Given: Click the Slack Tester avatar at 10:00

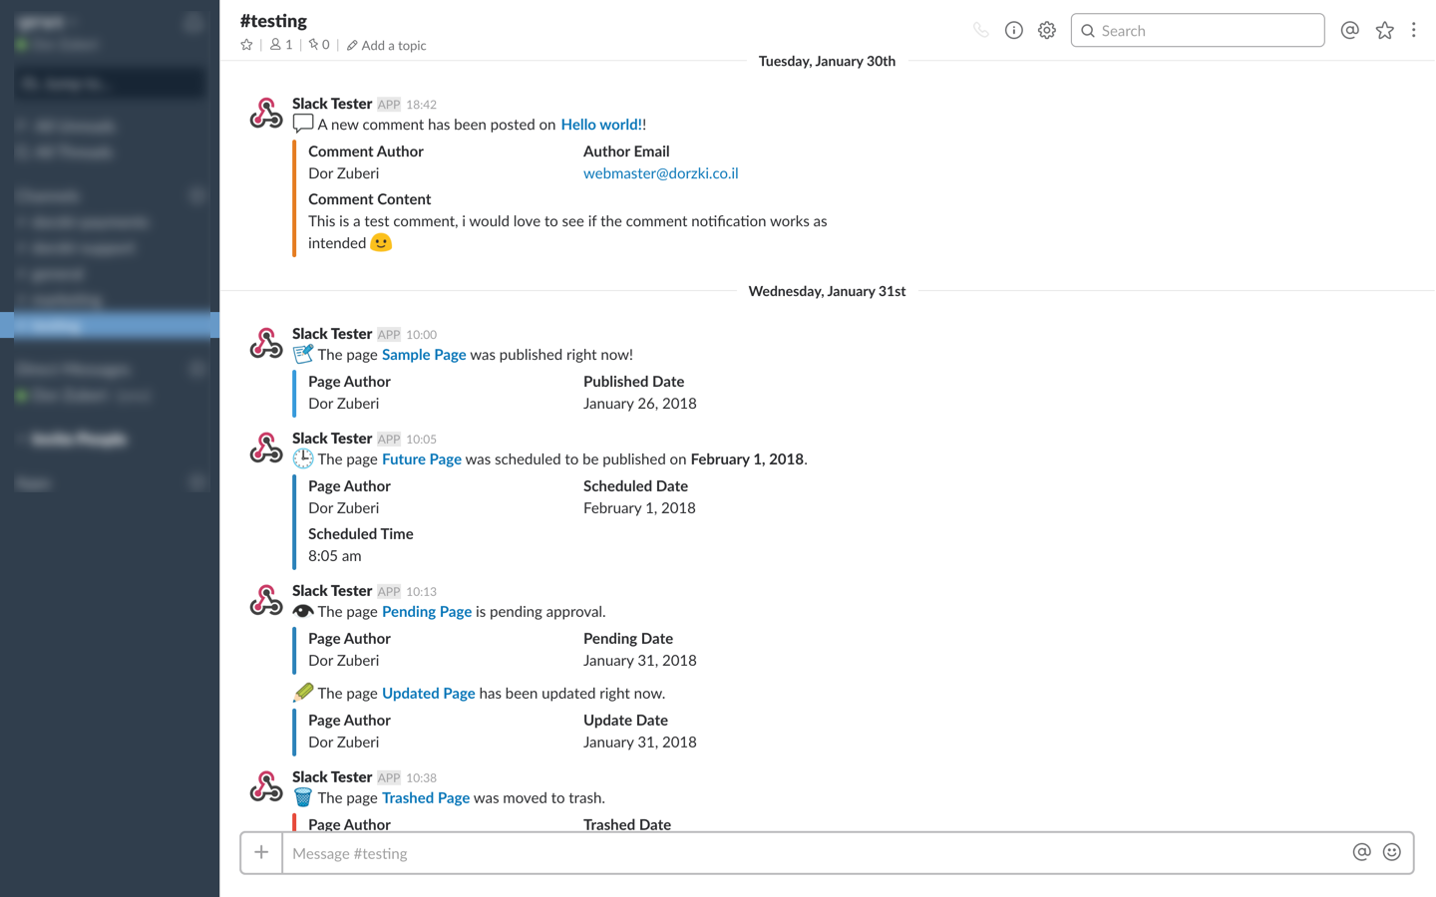Looking at the screenshot, I should (266, 344).
